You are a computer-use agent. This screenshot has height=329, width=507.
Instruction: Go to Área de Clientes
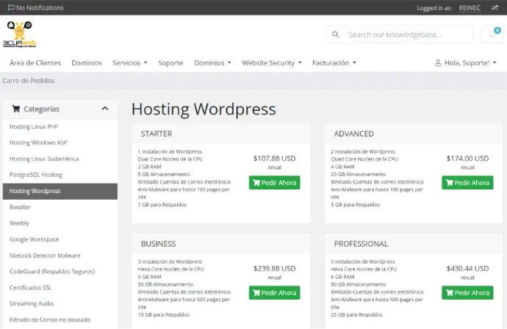[x=35, y=63]
